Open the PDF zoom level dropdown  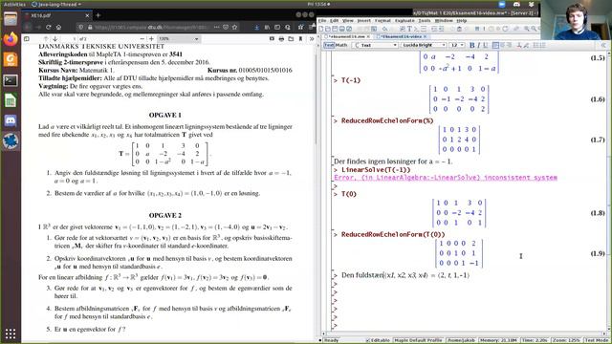179,39
